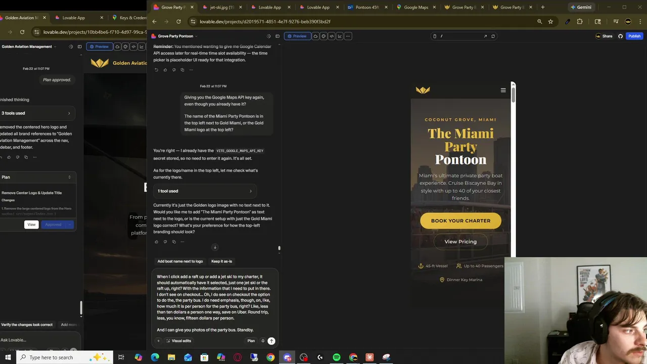Screen dimensions: 647x364
Task: Open Opera browser from the taskbar
Action: [x=238, y=357]
